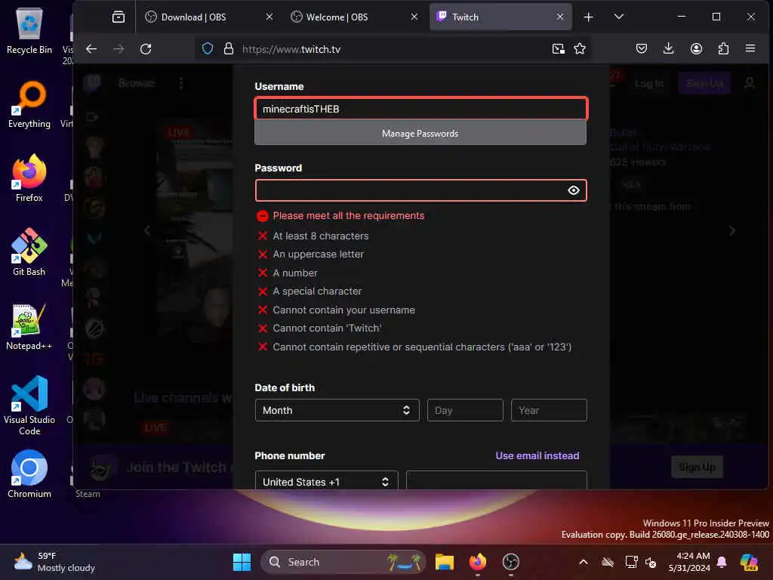Click the Day input field
This screenshot has width=773, height=580.
(x=465, y=410)
